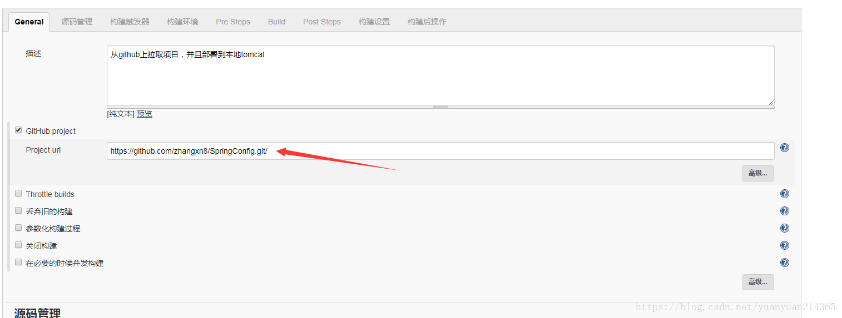Select the 构建环境 tab
Viewport: 842px width, 318px height.
point(182,22)
